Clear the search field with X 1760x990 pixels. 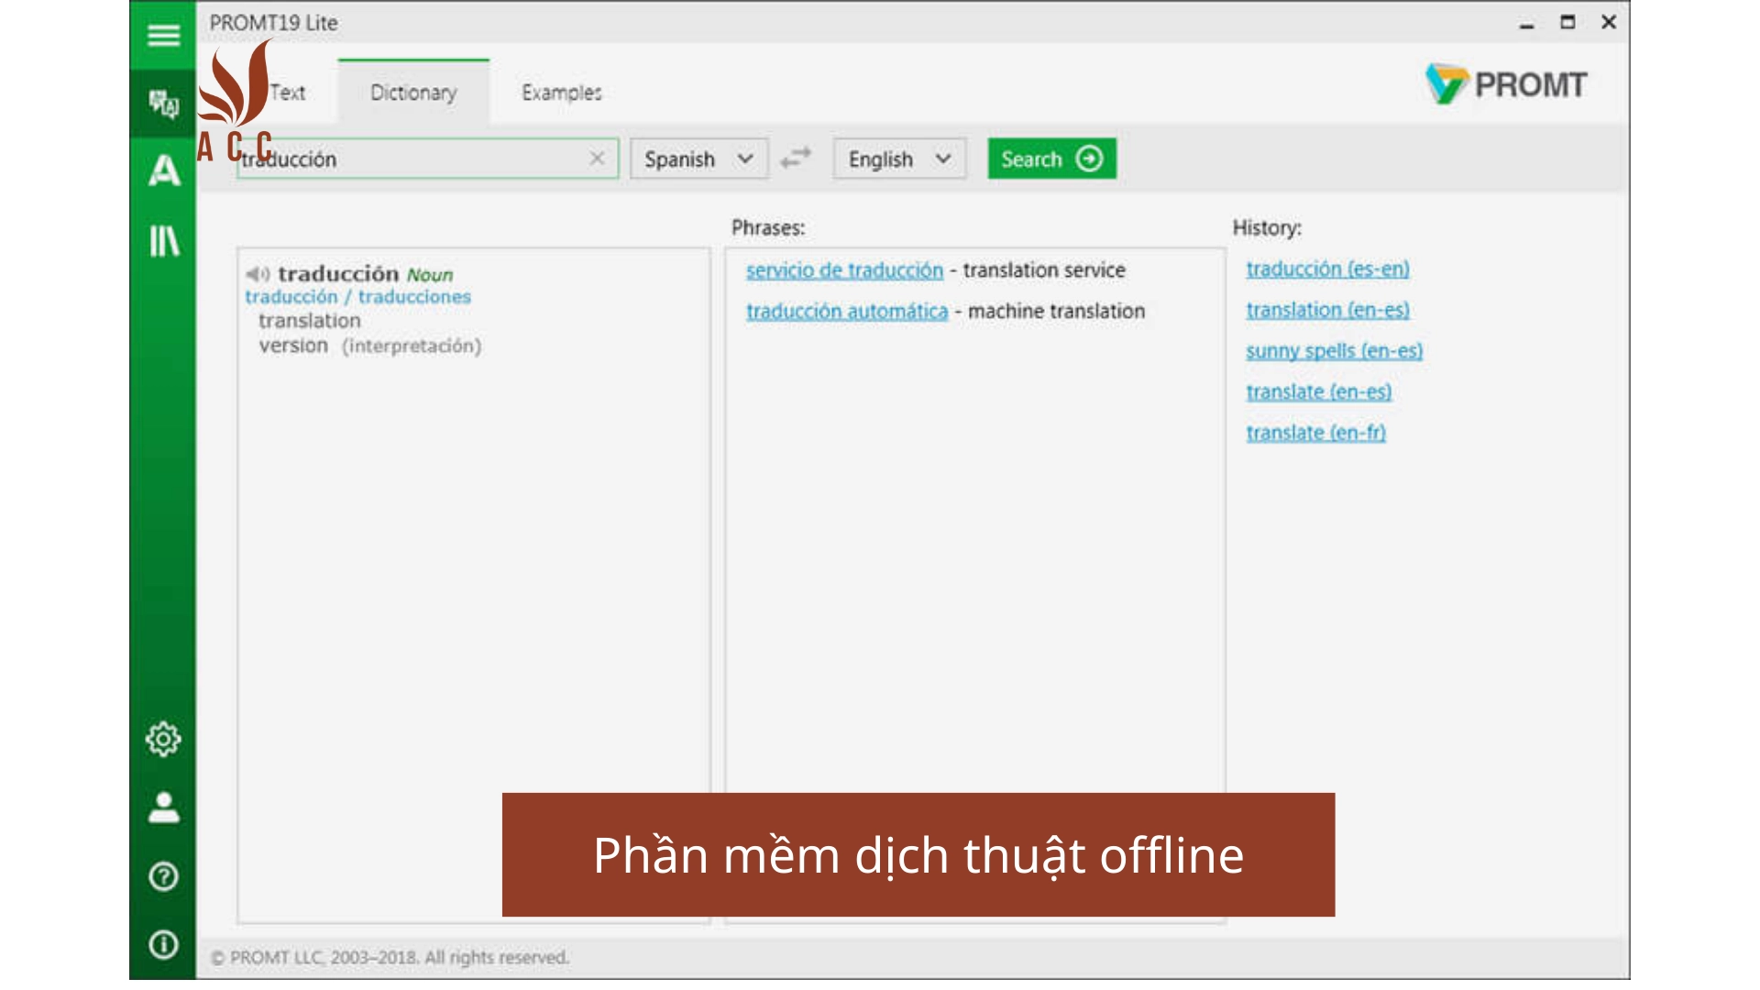click(x=597, y=159)
